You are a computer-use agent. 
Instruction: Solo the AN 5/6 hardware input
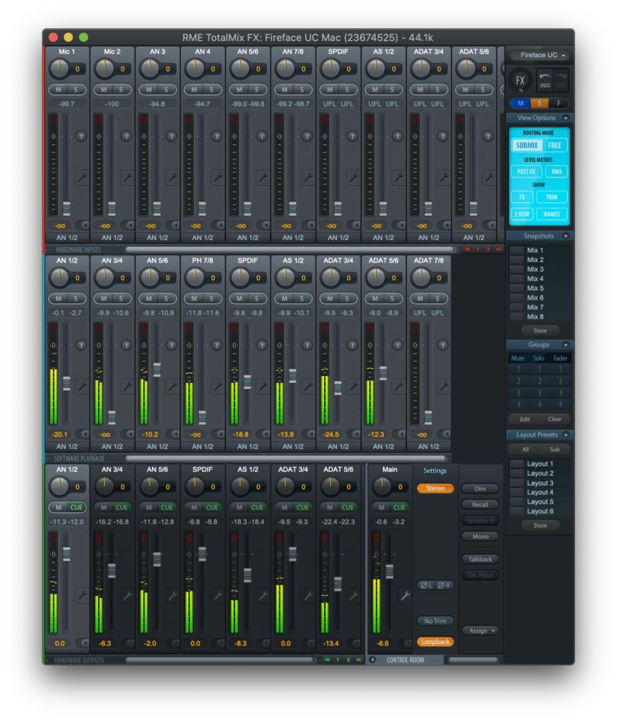click(x=166, y=298)
